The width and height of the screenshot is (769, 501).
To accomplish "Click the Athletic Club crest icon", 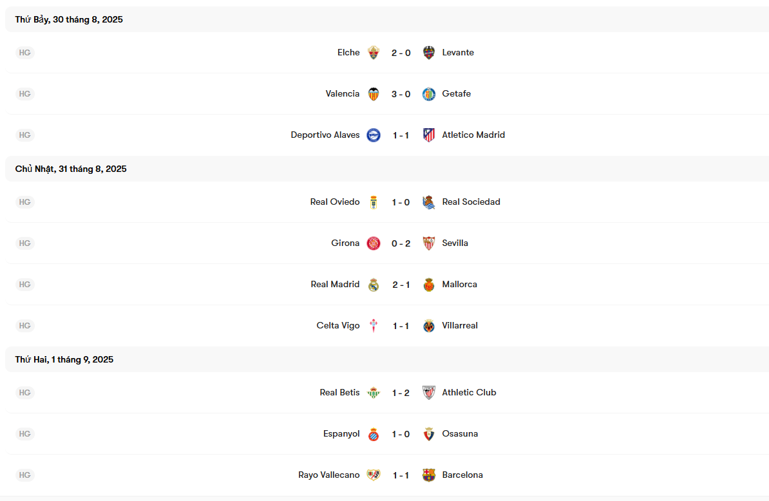I will [429, 393].
